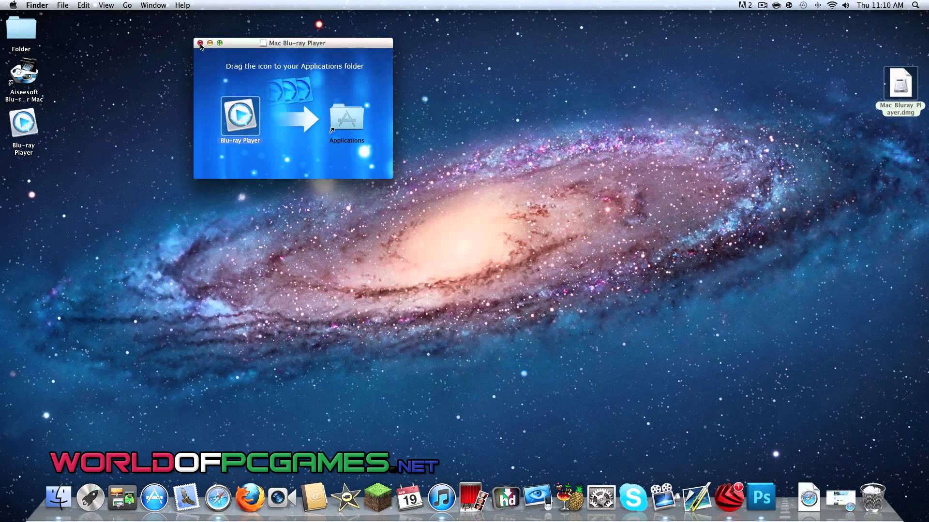
Task: Open the Wi-Fi status menu
Action: [832, 5]
